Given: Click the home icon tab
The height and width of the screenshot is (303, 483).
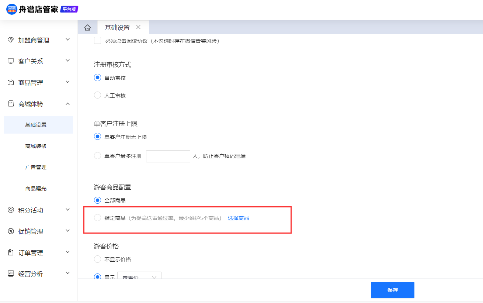Looking at the screenshot, I should [x=87, y=28].
